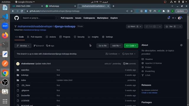Click the Chrome back arrow
The image size is (189, 106).
tap(13, 11)
